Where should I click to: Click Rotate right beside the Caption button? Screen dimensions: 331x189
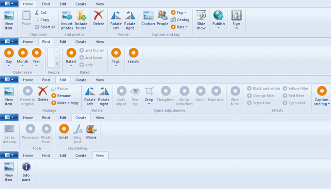(130, 20)
